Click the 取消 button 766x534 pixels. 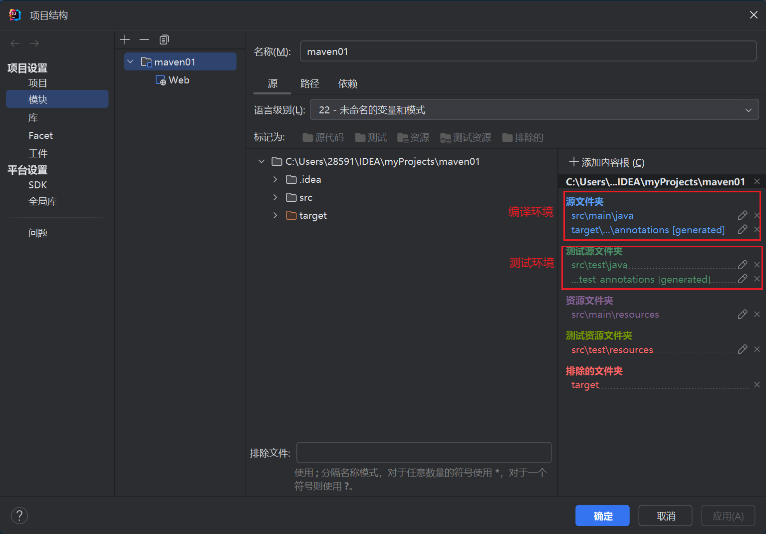coord(665,516)
